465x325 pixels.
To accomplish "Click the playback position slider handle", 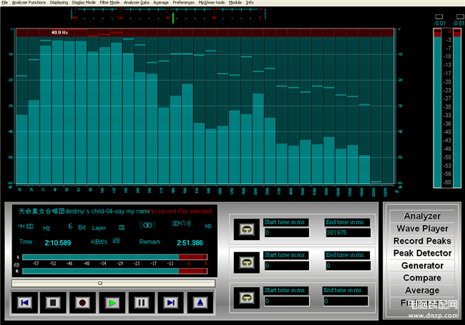I will [100, 284].
